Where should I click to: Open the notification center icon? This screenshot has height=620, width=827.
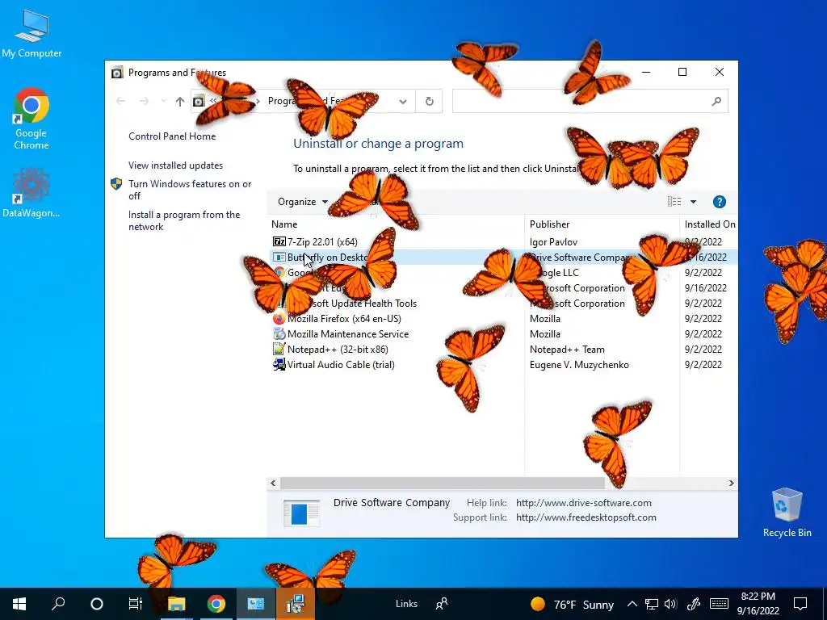pyautogui.click(x=800, y=604)
